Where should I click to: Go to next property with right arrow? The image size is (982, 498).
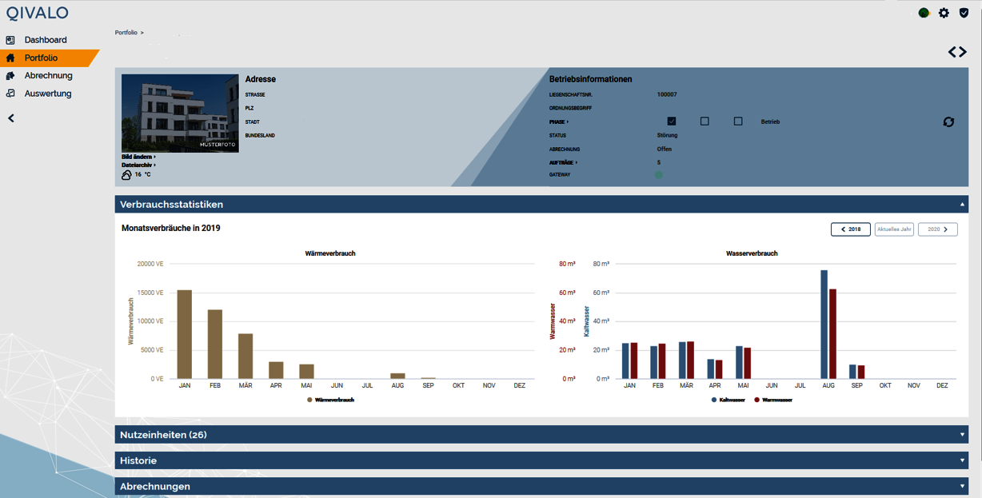point(963,52)
